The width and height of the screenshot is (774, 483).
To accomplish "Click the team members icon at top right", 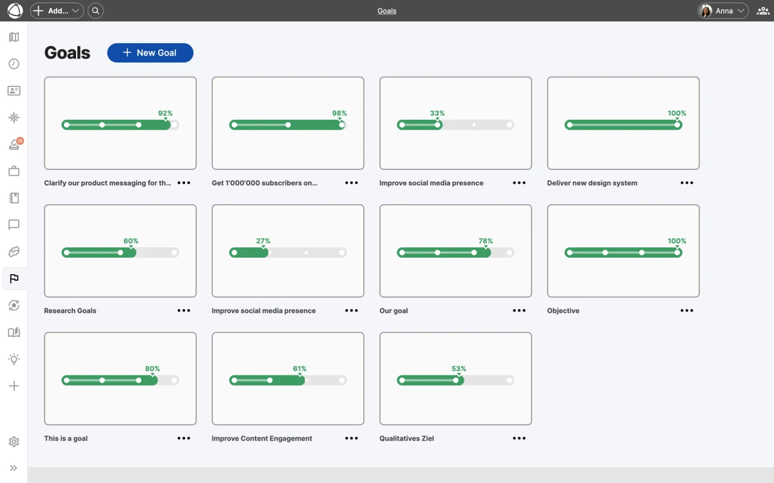I will click(x=762, y=10).
